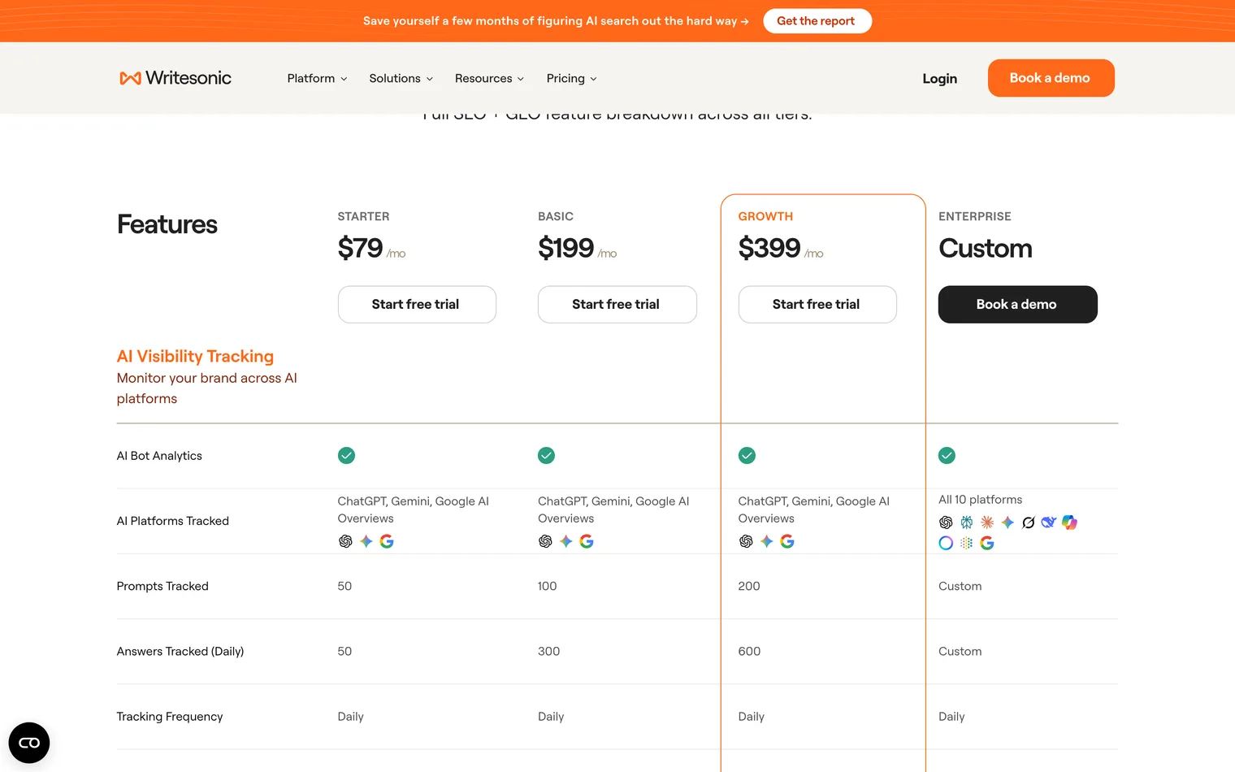Click Google icon in Basic column

(x=587, y=541)
